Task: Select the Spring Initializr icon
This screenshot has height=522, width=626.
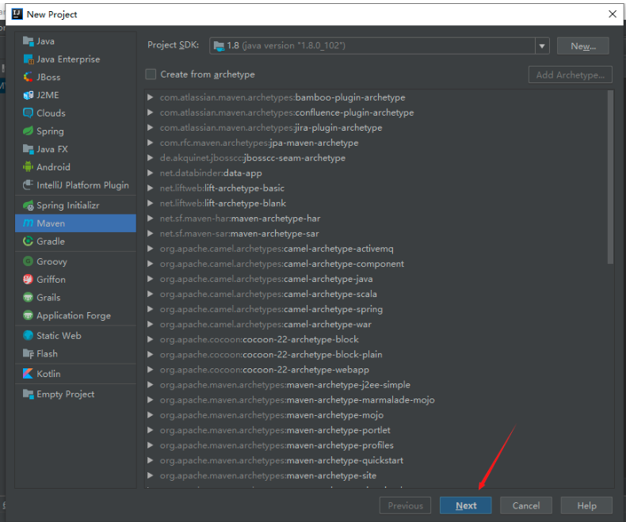Action: 28,205
